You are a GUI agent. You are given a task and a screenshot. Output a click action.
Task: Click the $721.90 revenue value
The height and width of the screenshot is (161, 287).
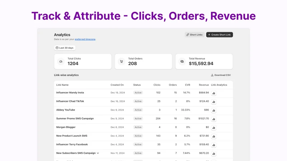pos(204,136)
